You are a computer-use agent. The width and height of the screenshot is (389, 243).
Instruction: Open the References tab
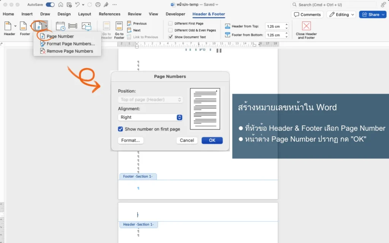click(109, 14)
